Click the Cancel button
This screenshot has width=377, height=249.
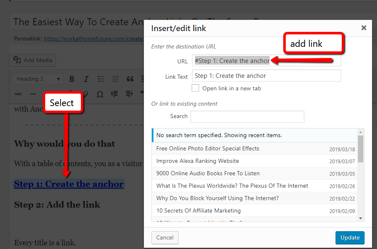(165, 237)
